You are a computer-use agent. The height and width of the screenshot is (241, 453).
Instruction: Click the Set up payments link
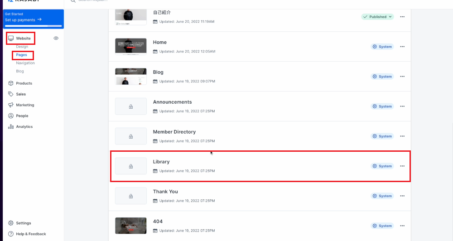point(23,19)
